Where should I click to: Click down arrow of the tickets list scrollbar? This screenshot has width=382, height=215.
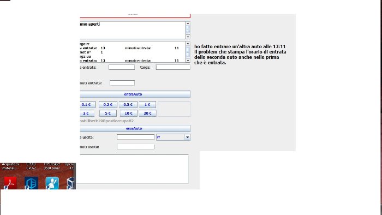pyautogui.click(x=188, y=60)
